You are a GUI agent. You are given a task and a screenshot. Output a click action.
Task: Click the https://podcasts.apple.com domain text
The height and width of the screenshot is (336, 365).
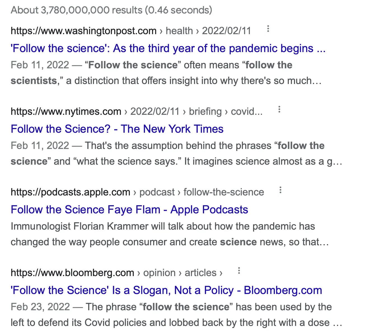click(70, 192)
